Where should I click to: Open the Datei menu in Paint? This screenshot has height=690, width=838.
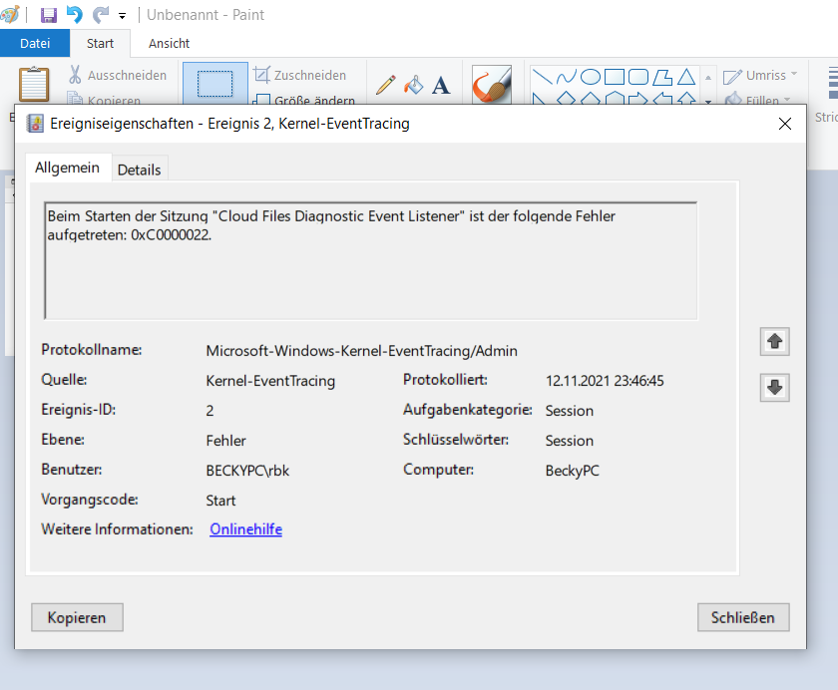(x=35, y=43)
